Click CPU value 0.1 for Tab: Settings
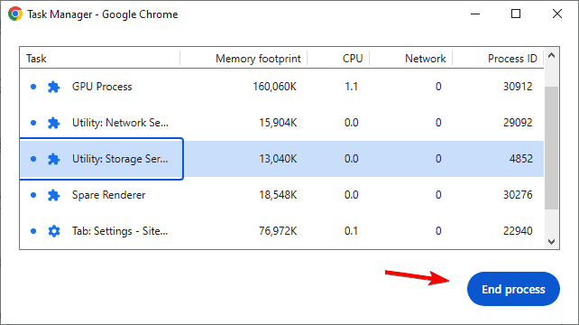The width and height of the screenshot is (579, 325). tap(351, 231)
